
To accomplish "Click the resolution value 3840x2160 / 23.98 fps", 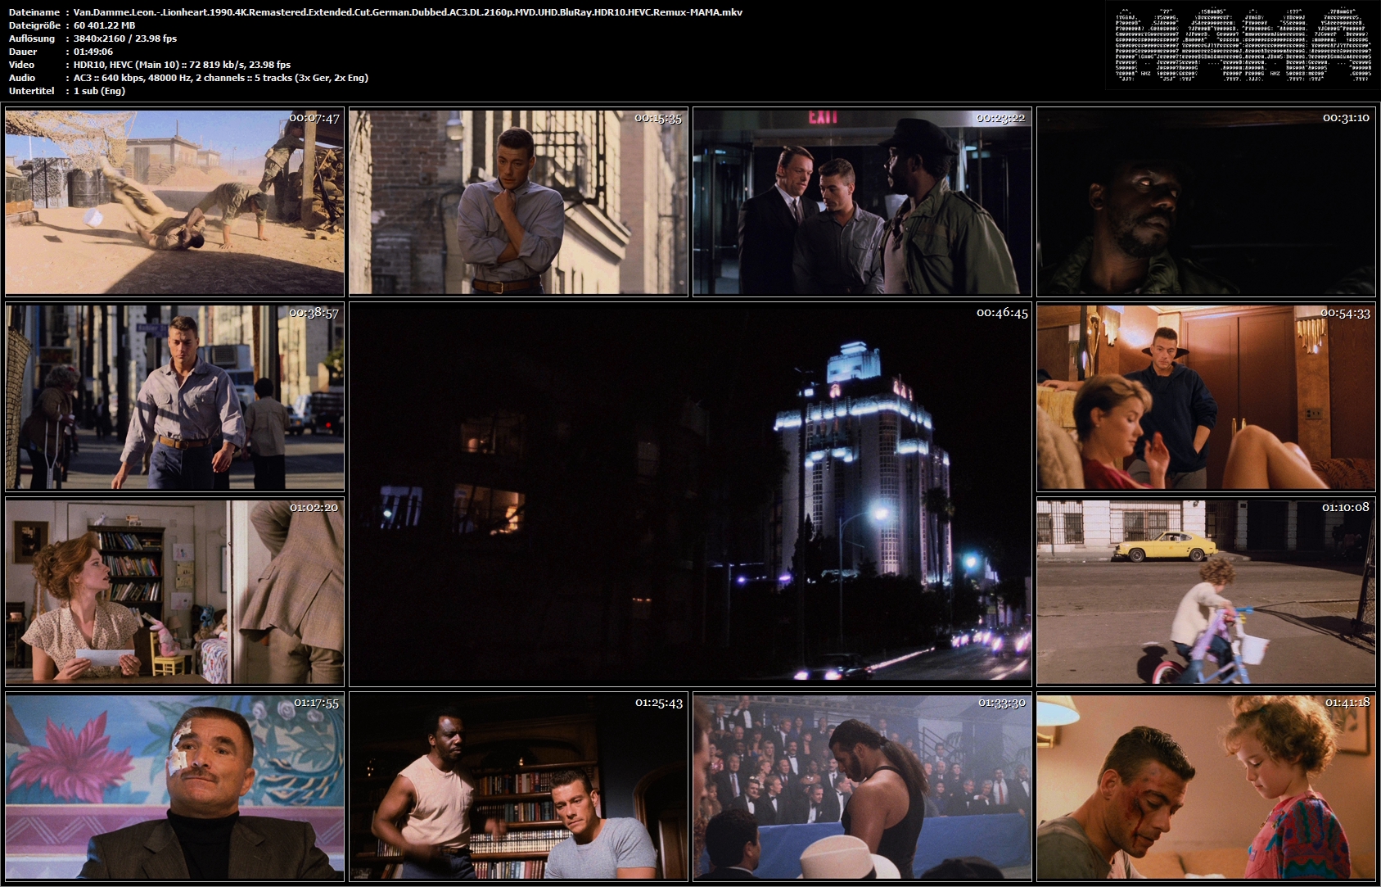I will [x=125, y=38].
